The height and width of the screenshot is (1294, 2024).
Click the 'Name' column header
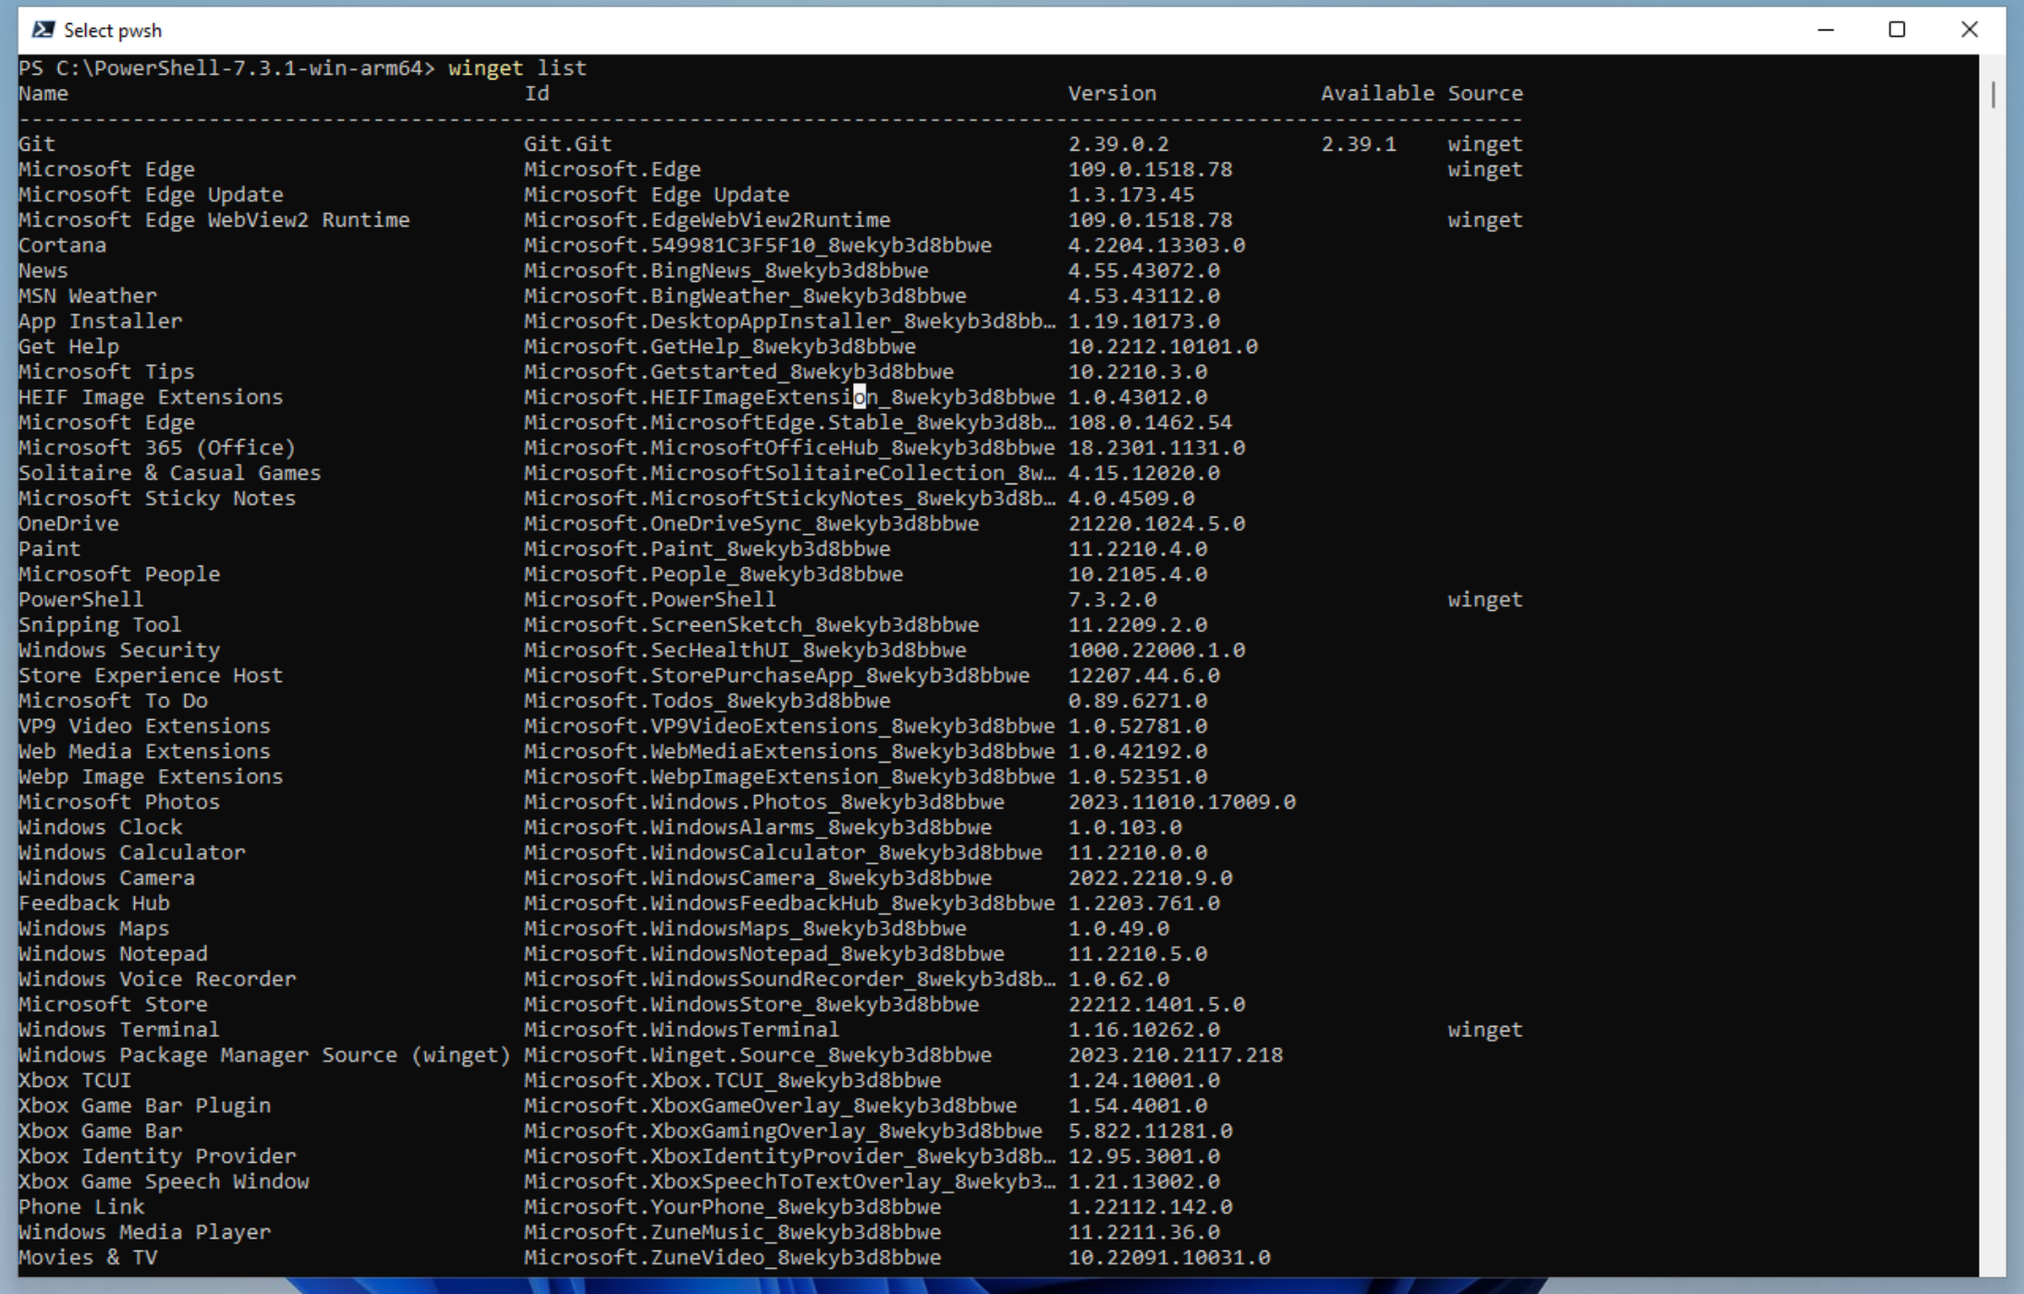pos(43,93)
